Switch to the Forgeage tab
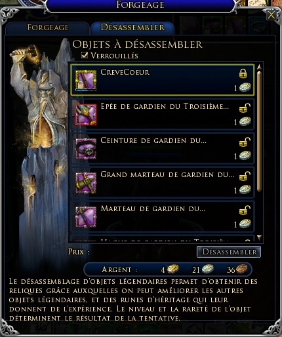The width and height of the screenshot is (282, 337). [48, 28]
